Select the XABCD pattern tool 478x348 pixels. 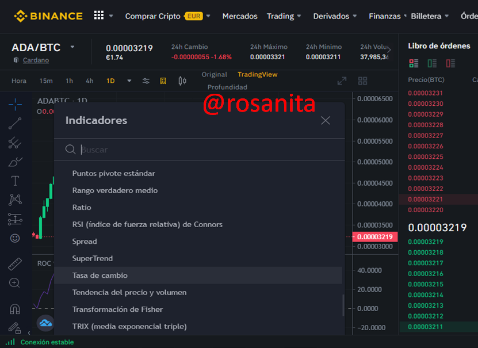click(15, 200)
